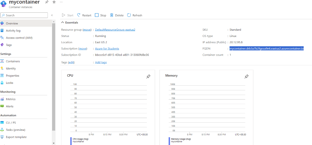Viewport: 312px width, 145px height.
Task: Click the purple Tags icon
Action: (x=2, y=45)
